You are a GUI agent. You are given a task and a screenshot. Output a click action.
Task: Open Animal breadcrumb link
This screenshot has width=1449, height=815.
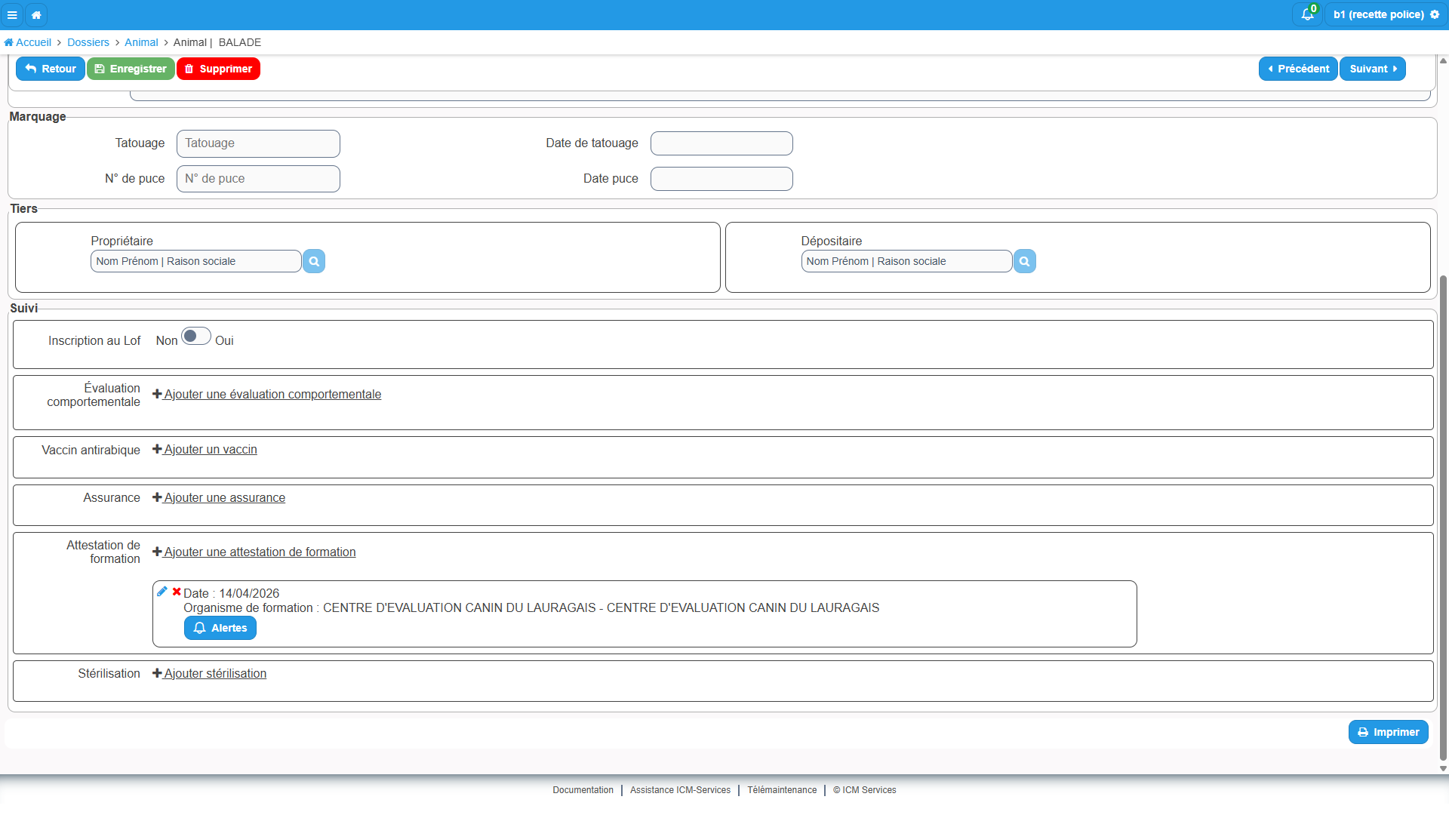[x=141, y=42]
